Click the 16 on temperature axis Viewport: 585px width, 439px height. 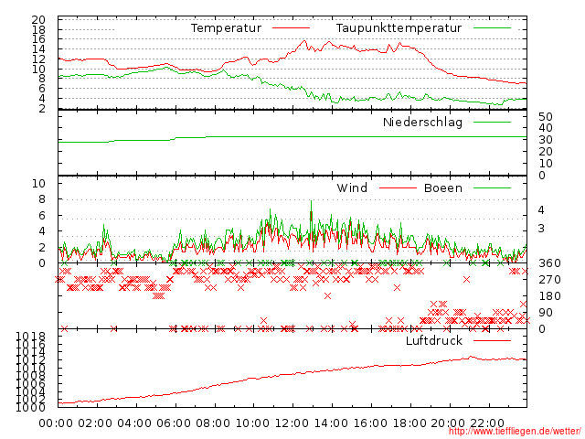pyautogui.click(x=38, y=39)
